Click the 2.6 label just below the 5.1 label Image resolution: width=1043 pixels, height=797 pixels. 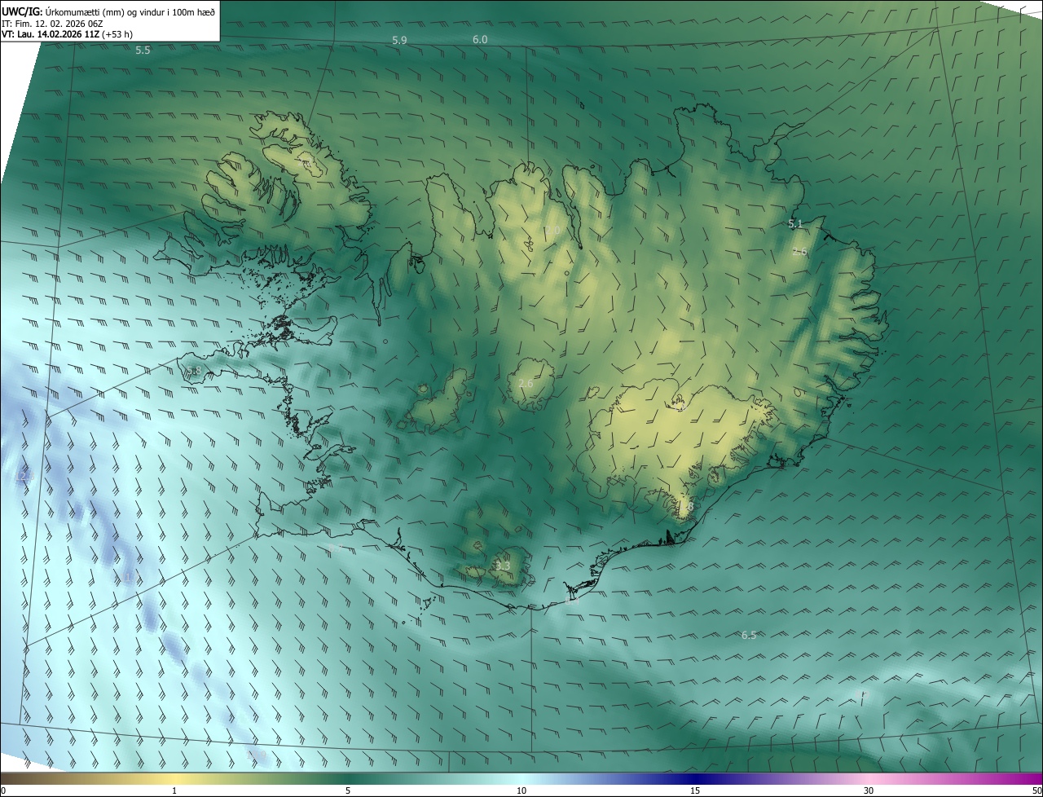coord(799,252)
